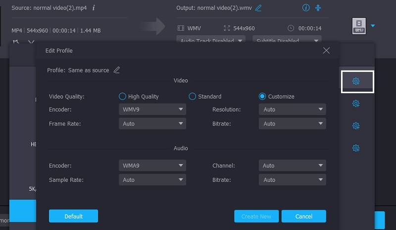Screen dimensions: 396x230
Task: Click the bottom-most profile gear icon
Action: point(356,148)
